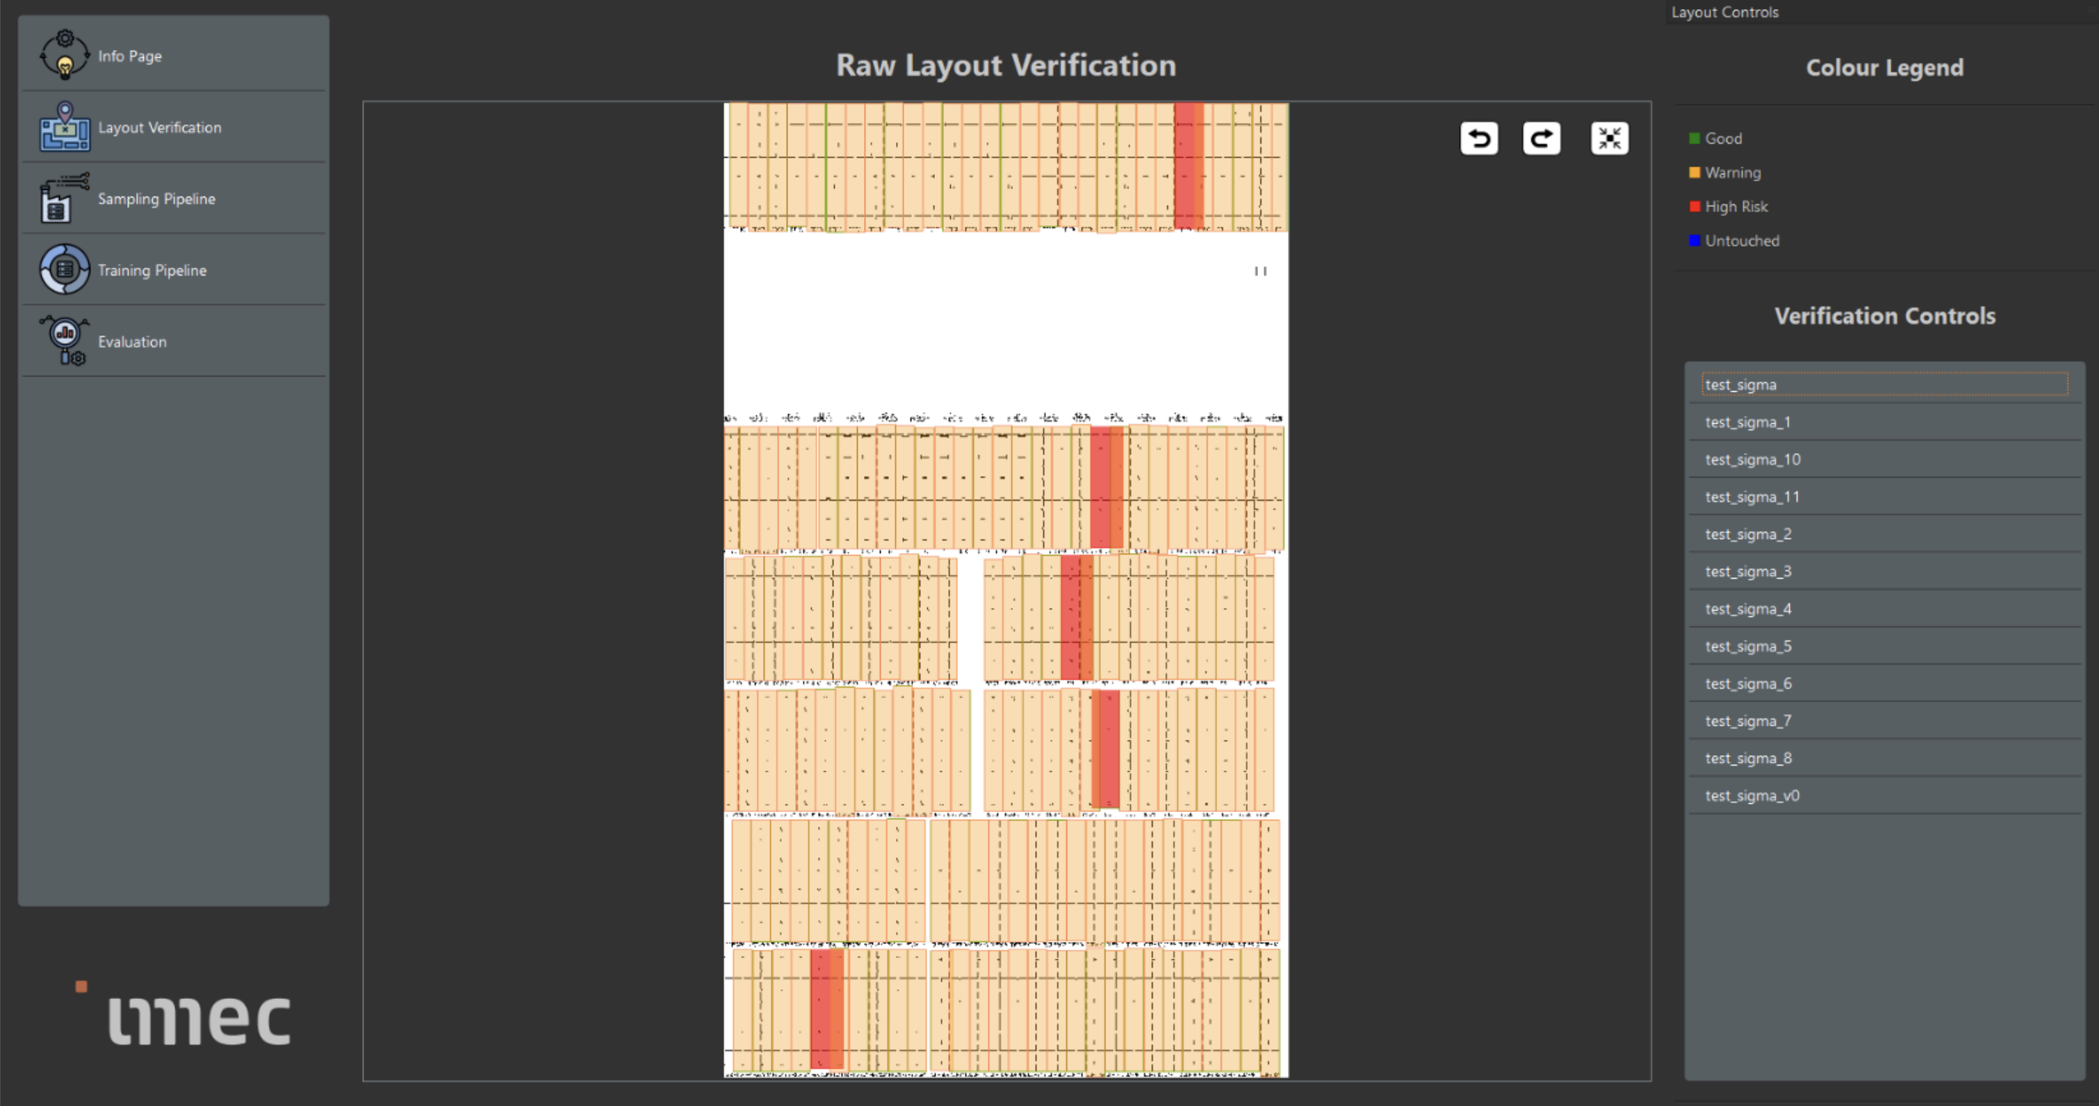Select test_sigma_6 list entry
2099x1106 pixels.
coord(1885,684)
